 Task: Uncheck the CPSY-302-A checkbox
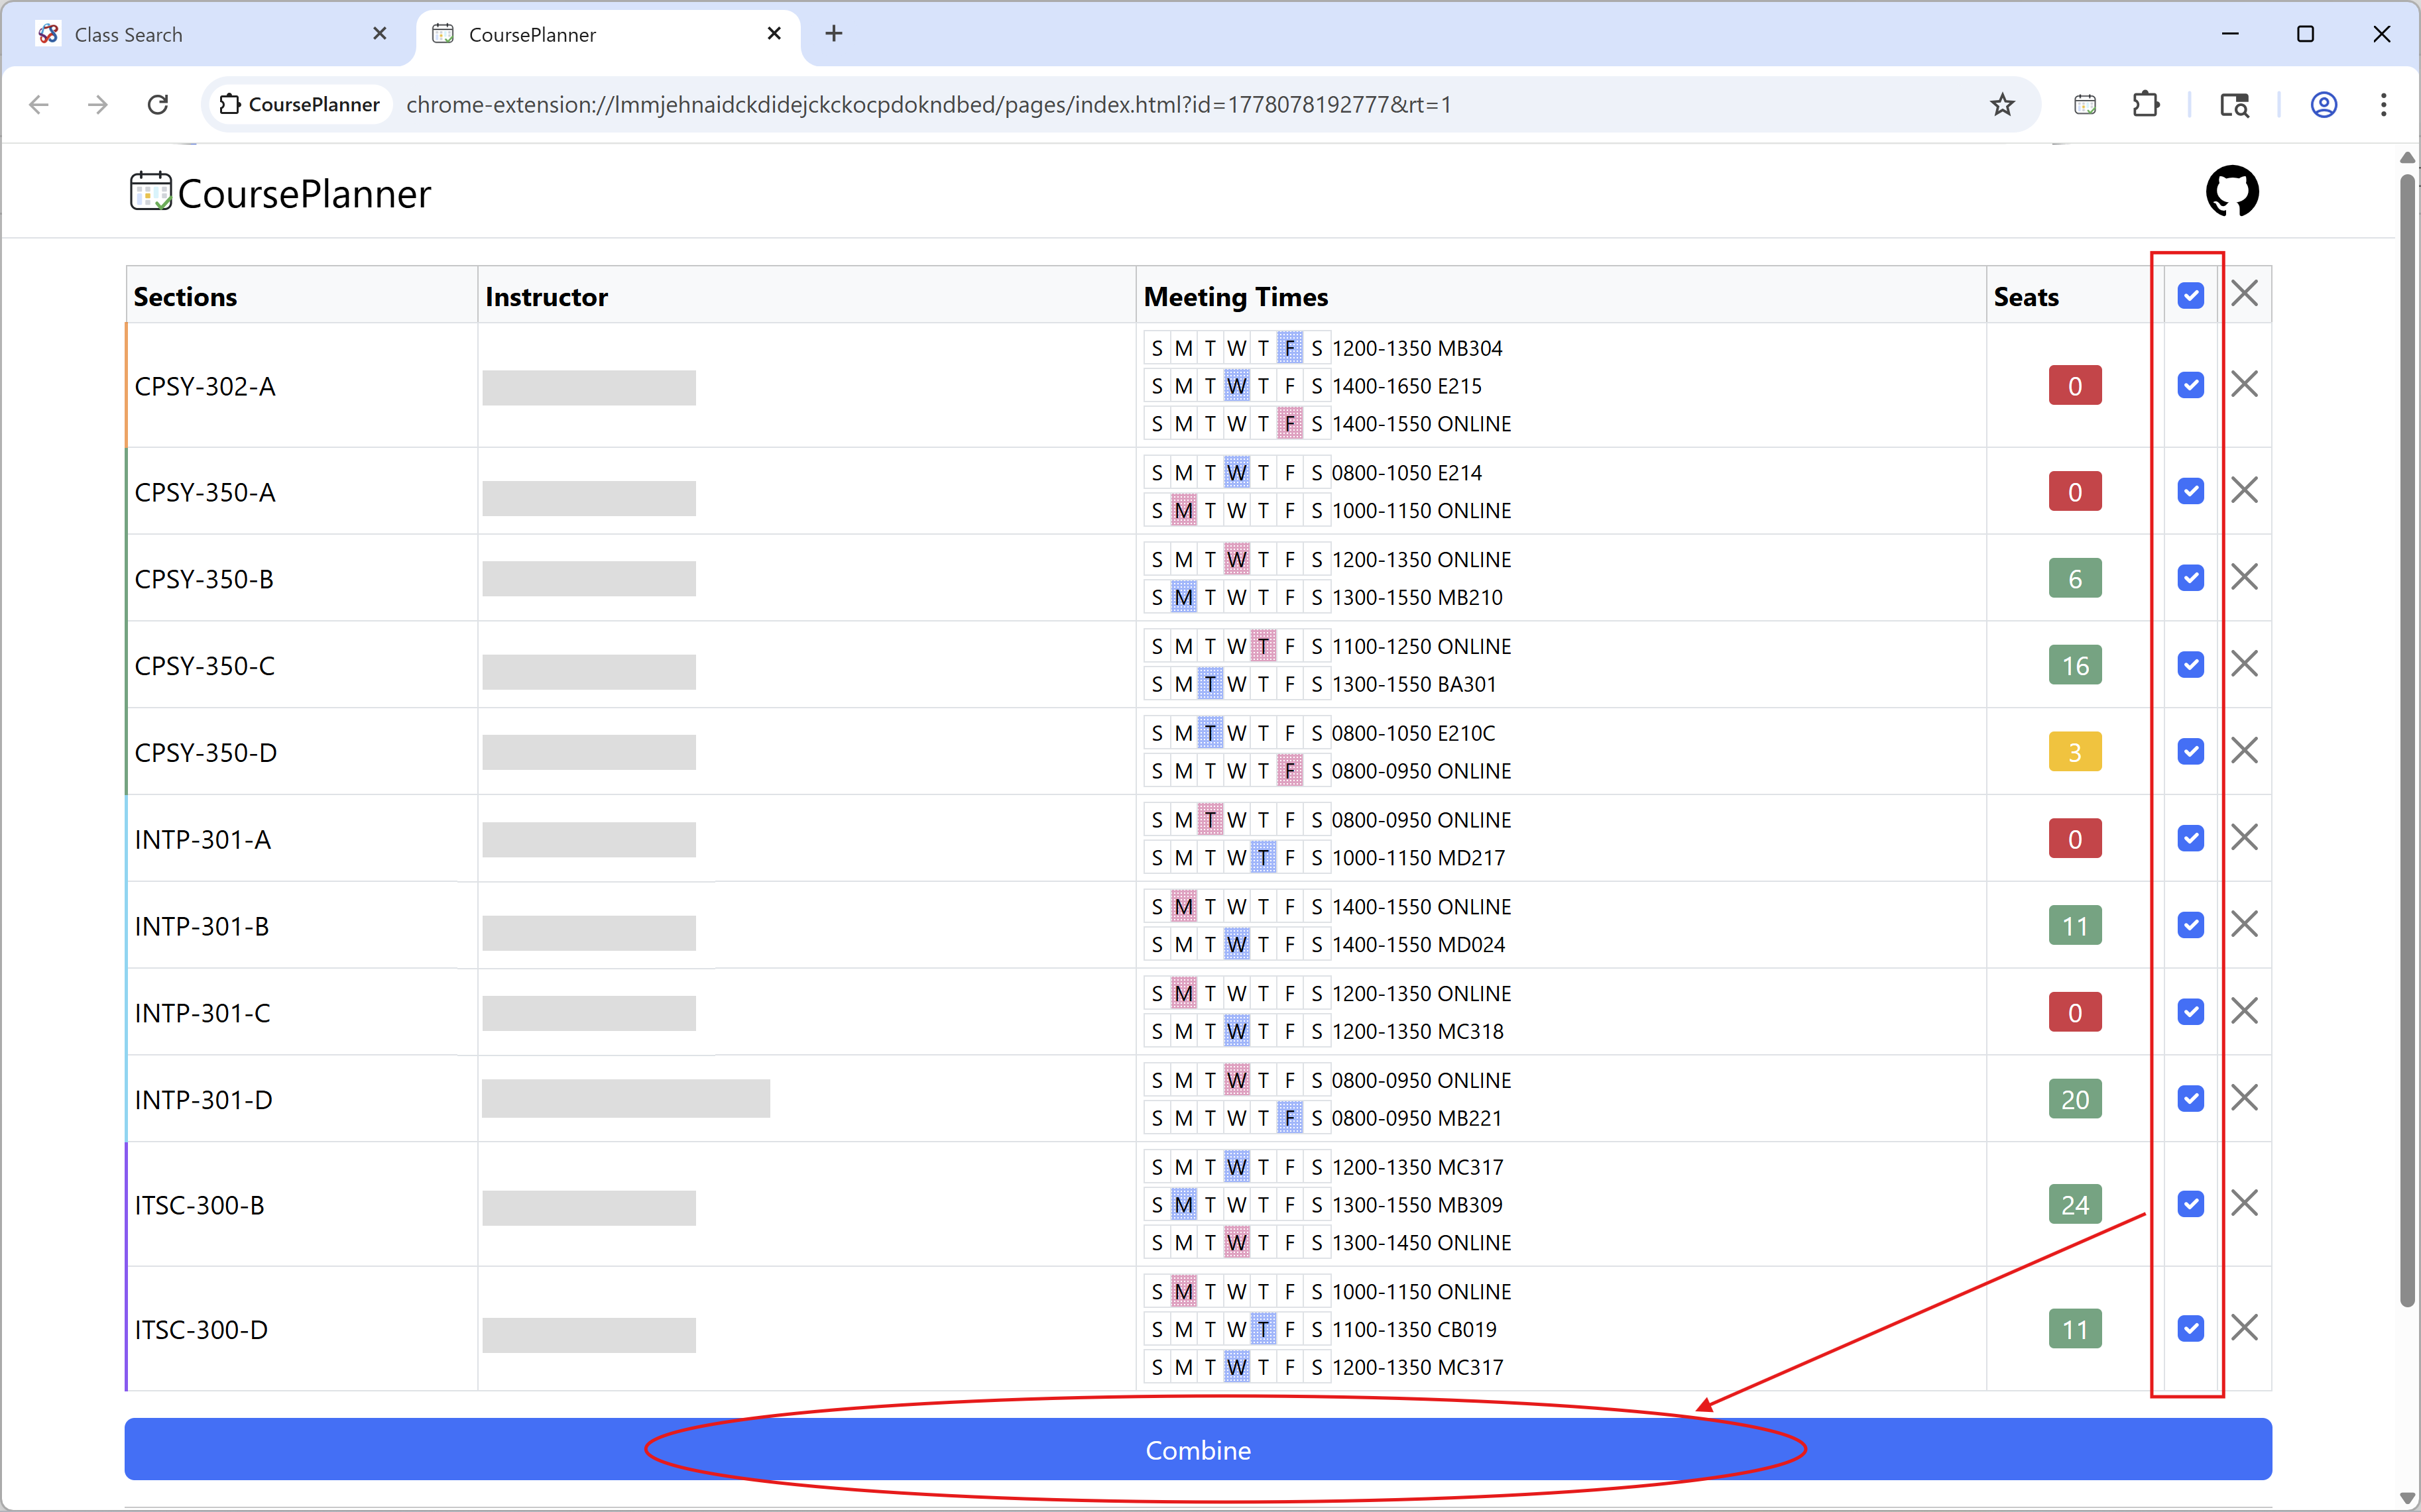coord(2190,385)
